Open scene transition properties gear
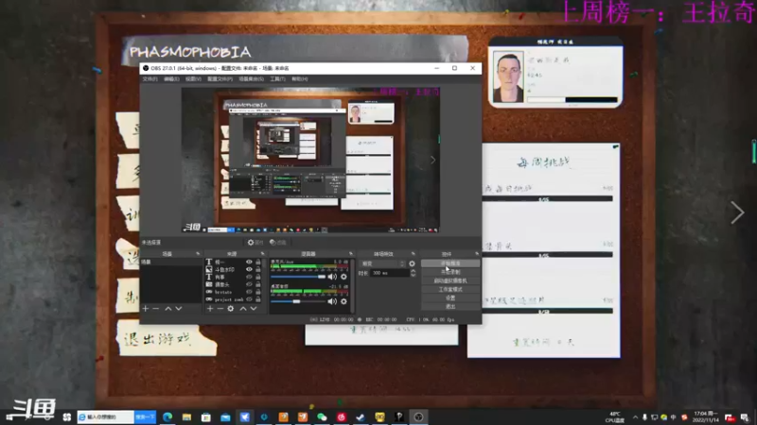757x425 pixels. coord(412,263)
